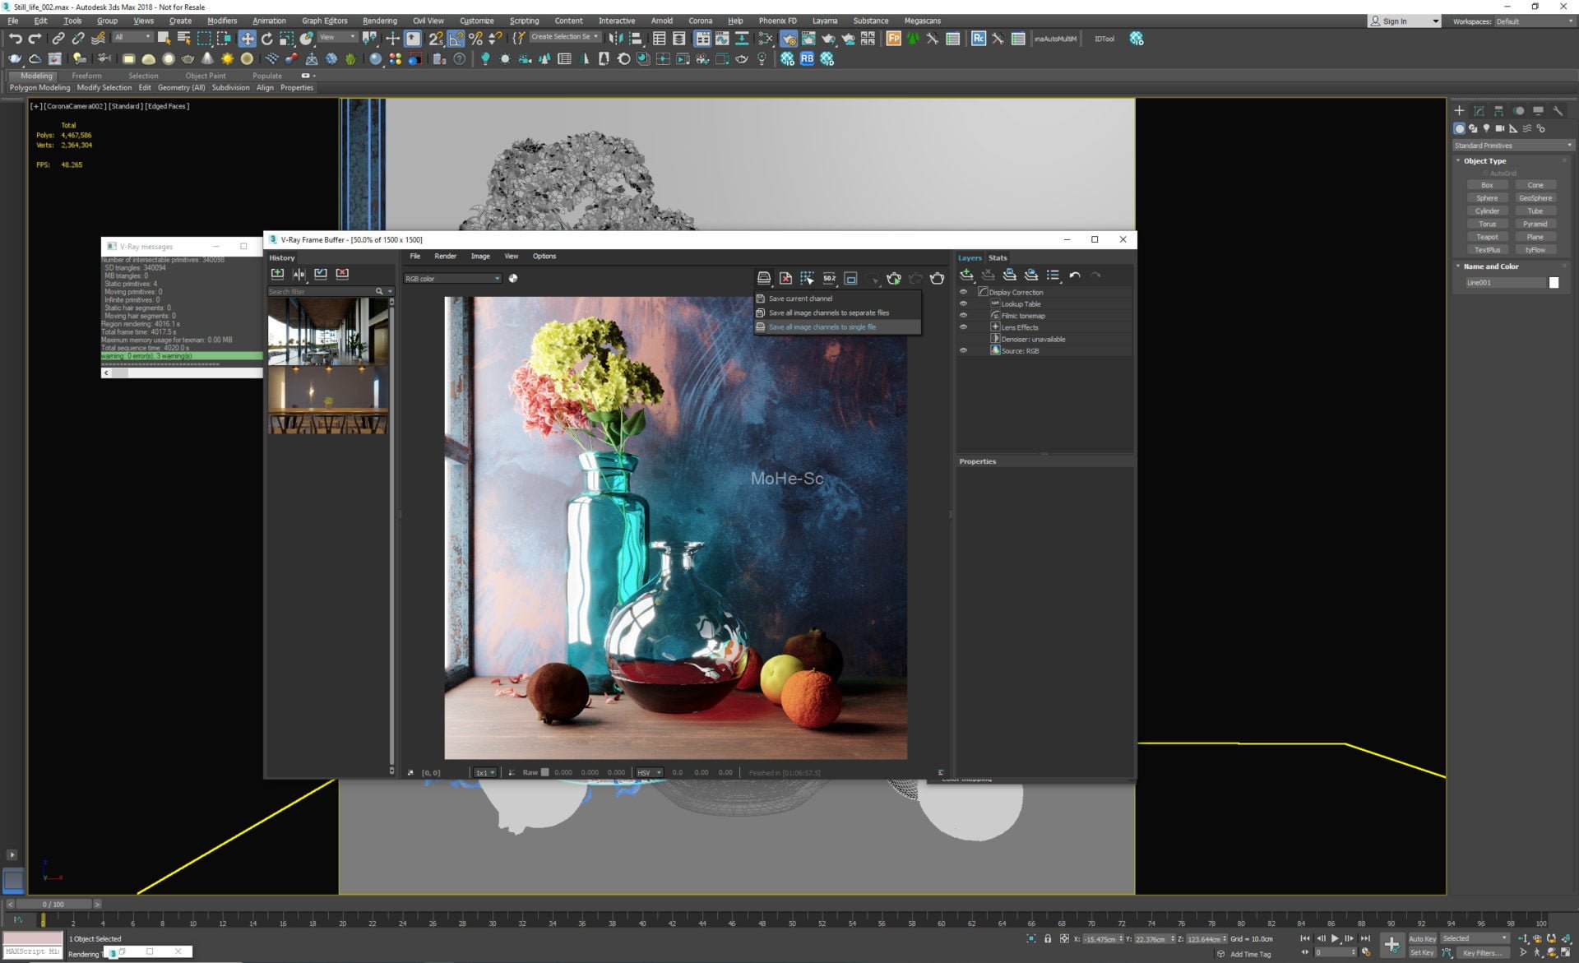Open the RGB color channel dropdown

coord(452,279)
